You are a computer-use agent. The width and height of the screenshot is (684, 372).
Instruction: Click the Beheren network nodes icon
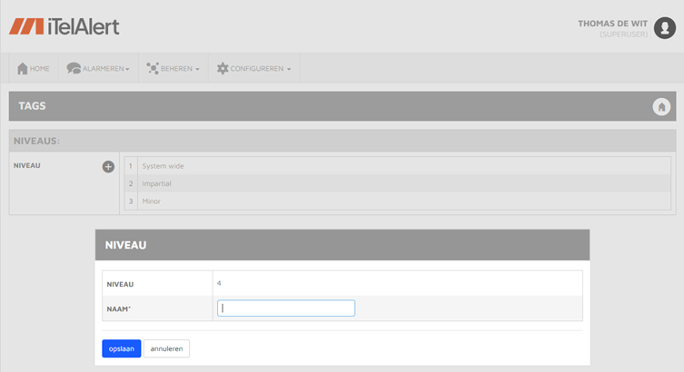pyautogui.click(x=153, y=68)
